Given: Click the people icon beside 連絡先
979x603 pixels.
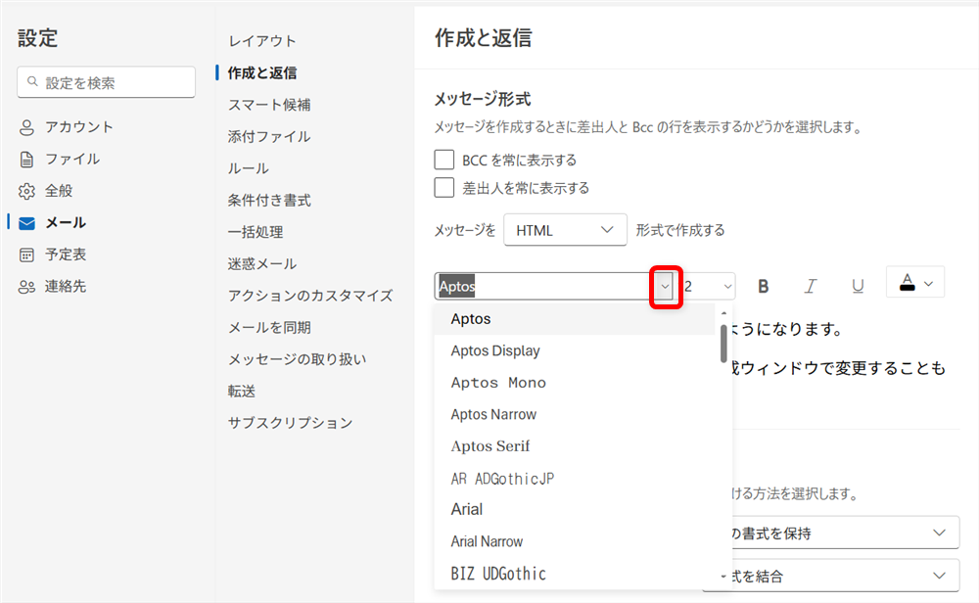Looking at the screenshot, I should point(26,287).
